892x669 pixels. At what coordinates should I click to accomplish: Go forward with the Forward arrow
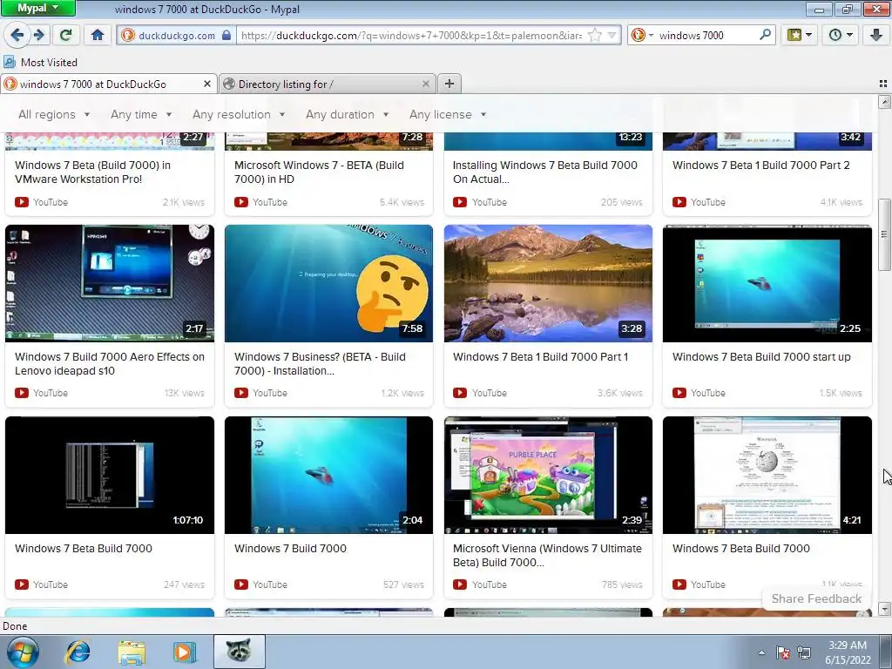[38, 35]
